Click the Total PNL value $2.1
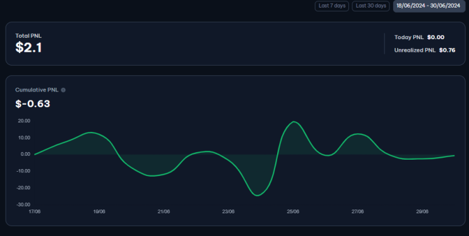This screenshot has height=236, width=469. point(28,47)
